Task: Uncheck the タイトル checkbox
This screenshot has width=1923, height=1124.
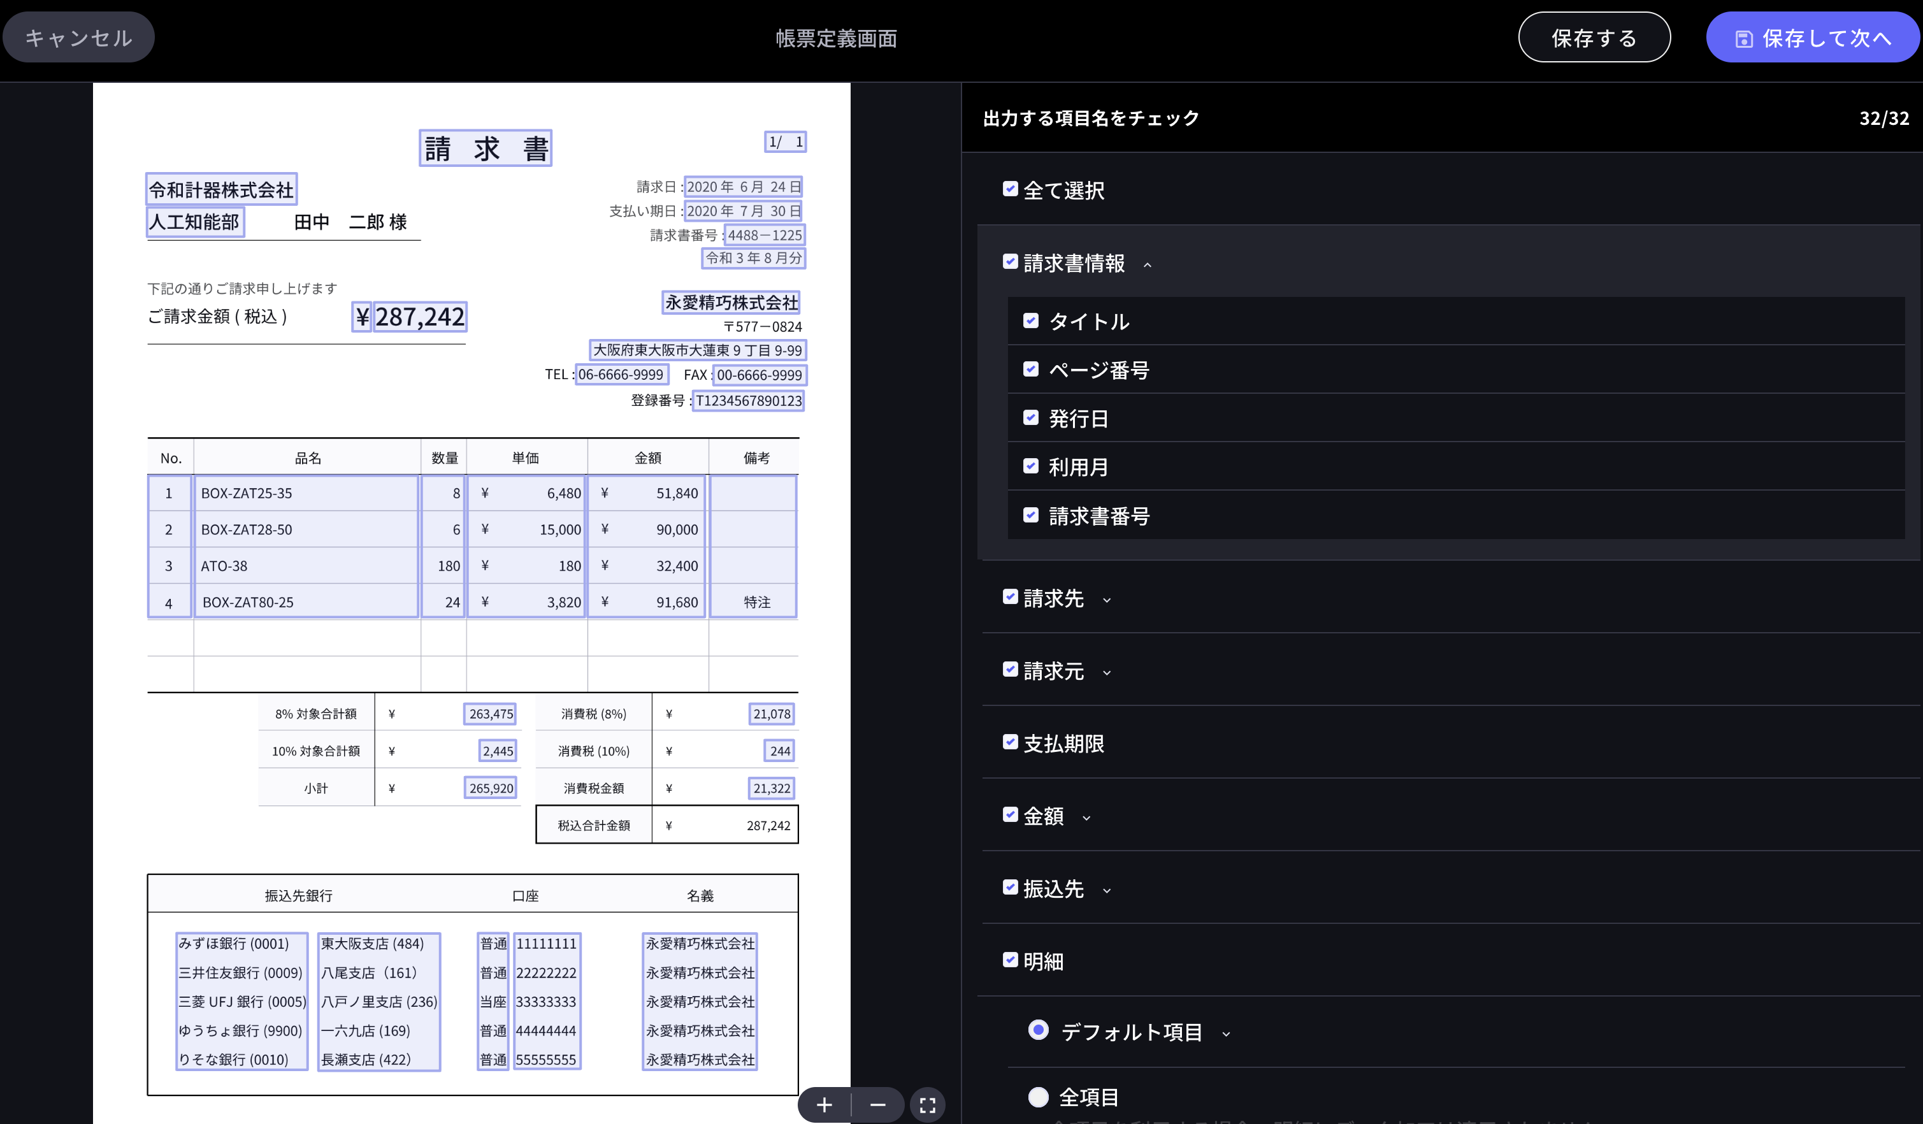Action: pos(1031,321)
